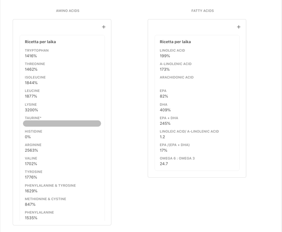
Task: Click the plus icon in Amino Acids card
Action: click(x=104, y=27)
